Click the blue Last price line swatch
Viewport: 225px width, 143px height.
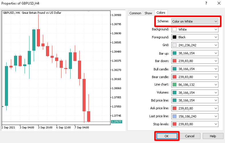click(x=174, y=116)
